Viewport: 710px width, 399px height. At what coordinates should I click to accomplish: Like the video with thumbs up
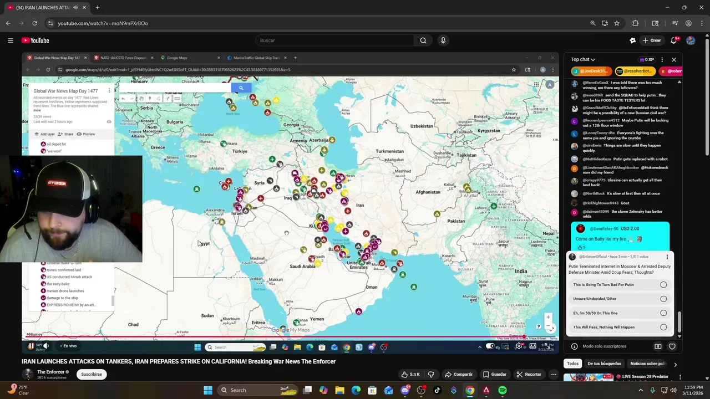click(x=411, y=375)
